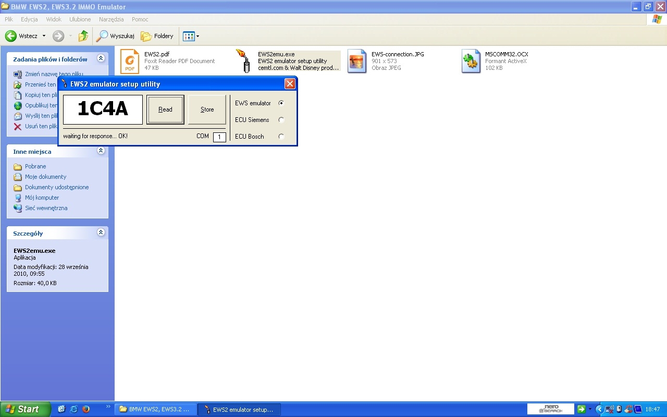Click the 1C4A code display field
Viewport: 667px width, 417px height.
tap(103, 109)
